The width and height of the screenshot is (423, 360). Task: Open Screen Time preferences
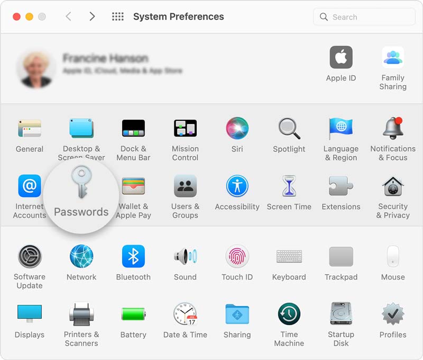tap(289, 186)
